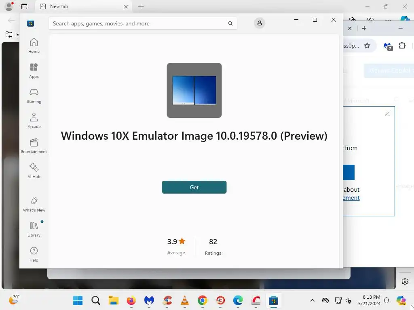The height and width of the screenshot is (310, 414).
Task: Launch Firefox from taskbar
Action: pos(131,300)
